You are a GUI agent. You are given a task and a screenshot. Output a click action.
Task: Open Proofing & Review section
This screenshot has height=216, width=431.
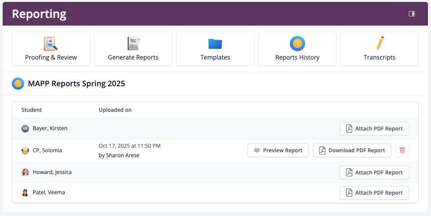(51, 49)
